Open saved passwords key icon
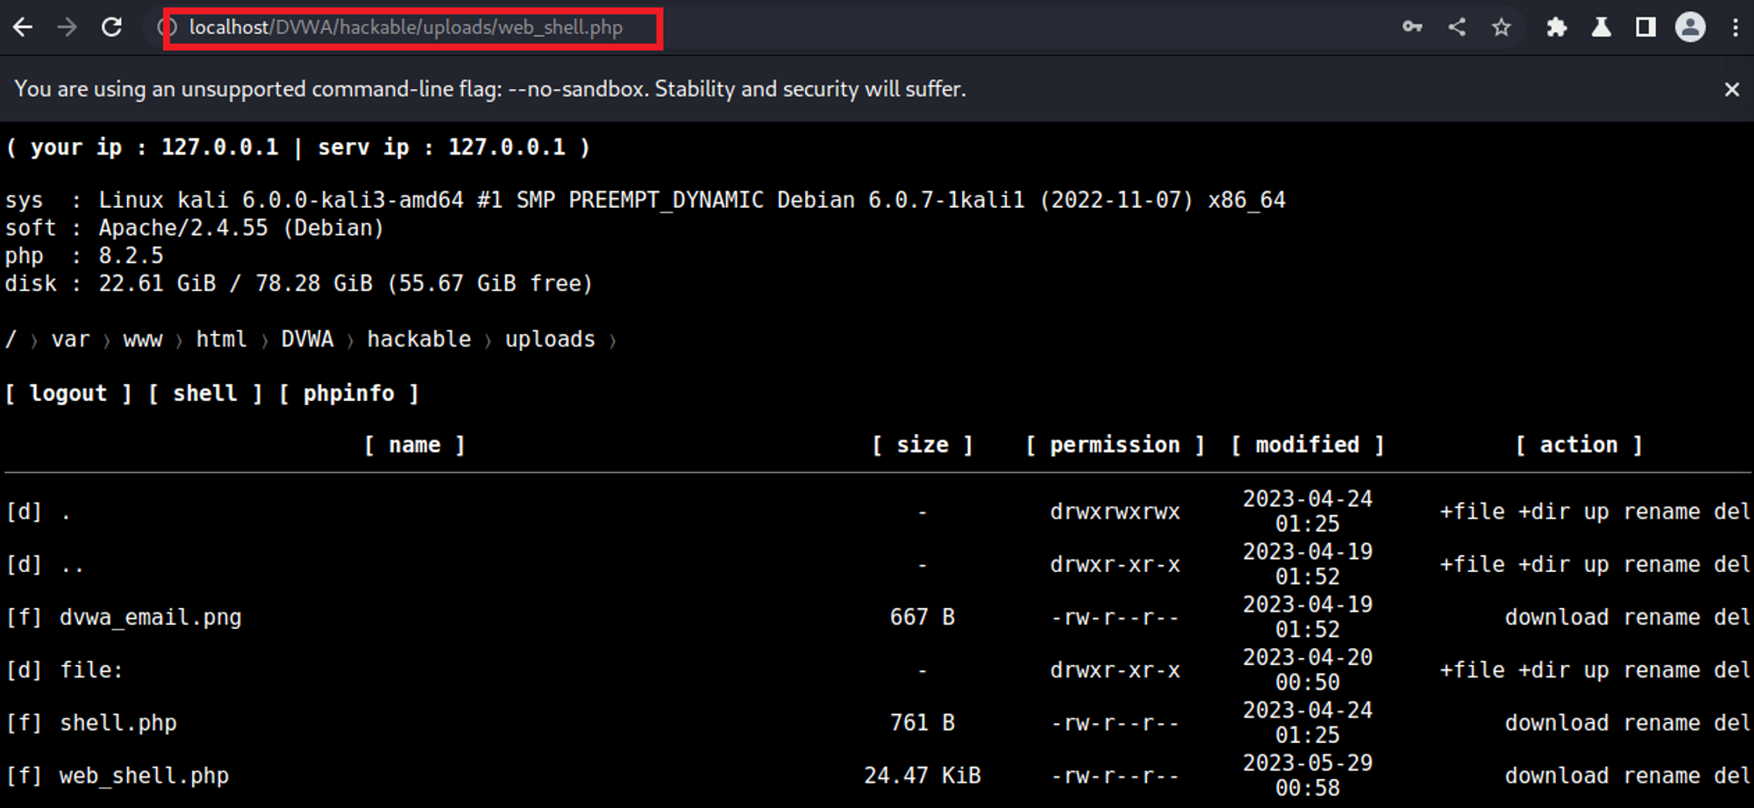1754x808 pixels. pos(1412,27)
